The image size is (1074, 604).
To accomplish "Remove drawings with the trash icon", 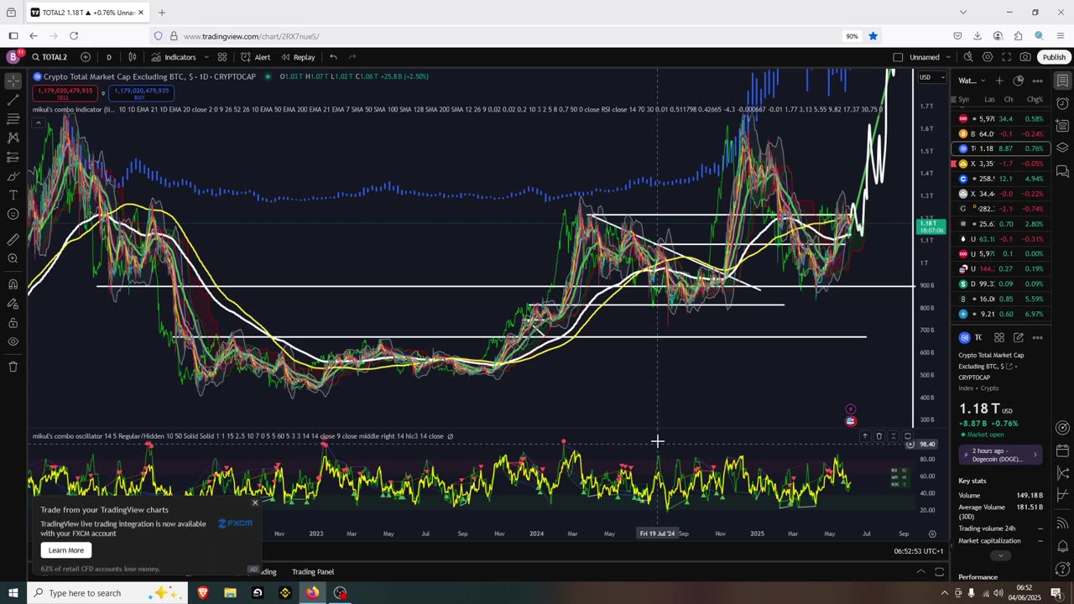I will (13, 367).
